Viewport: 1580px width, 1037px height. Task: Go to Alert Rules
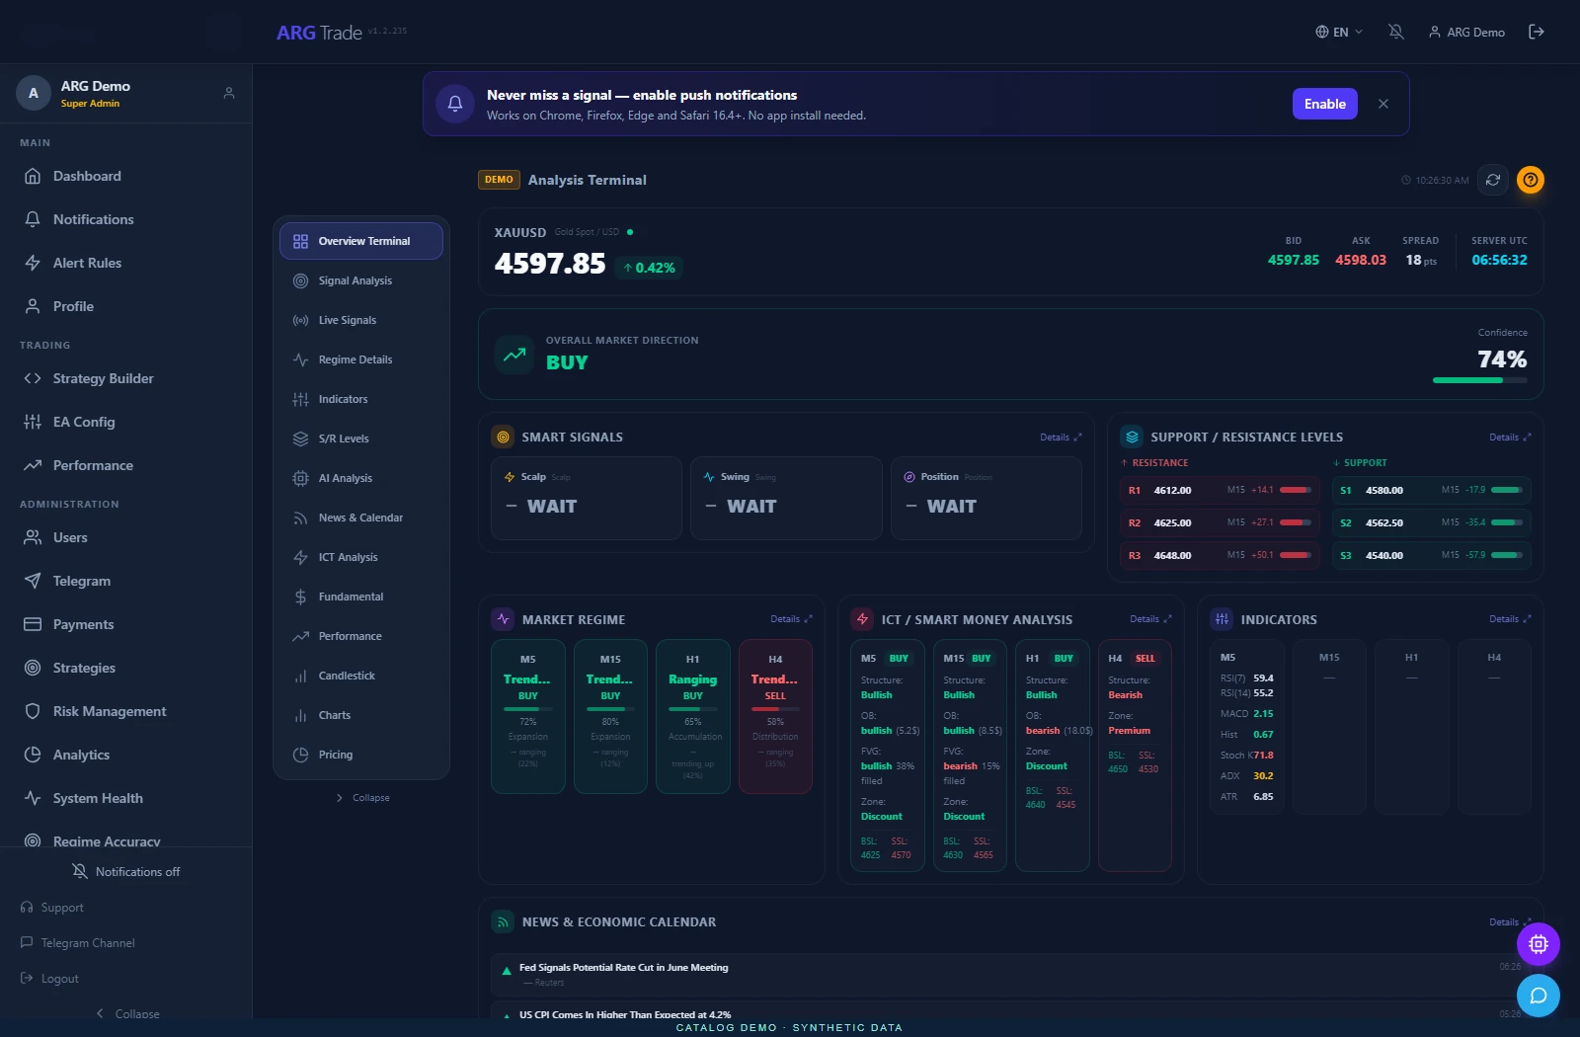(125, 263)
